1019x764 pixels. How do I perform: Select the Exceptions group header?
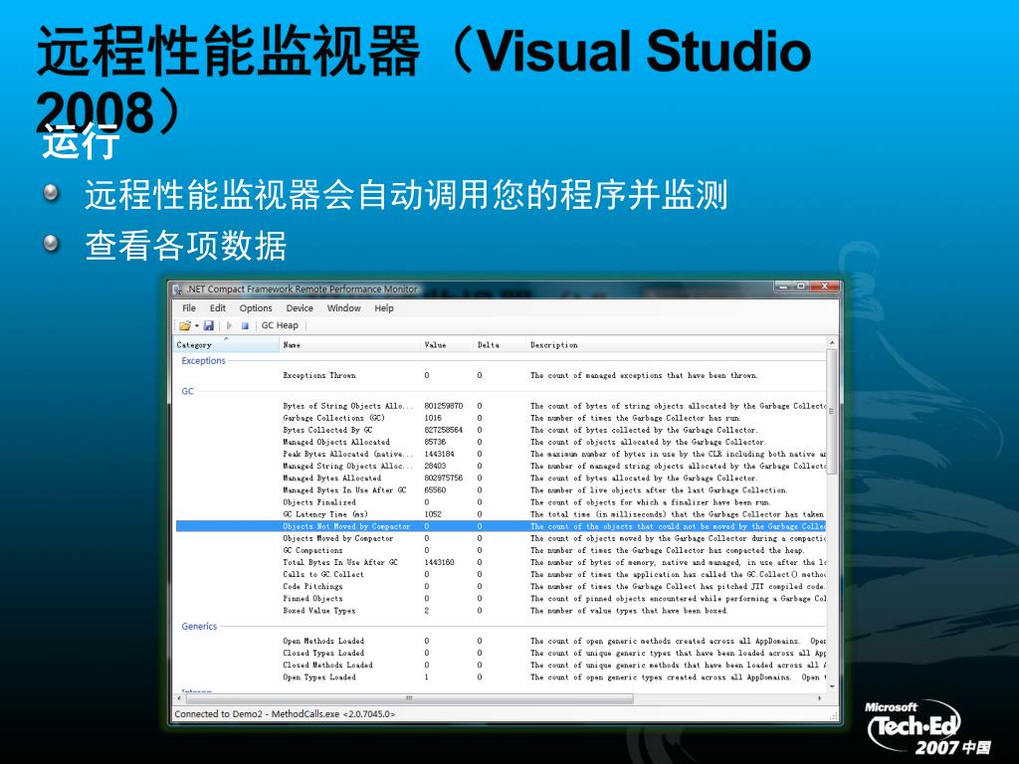pos(203,360)
